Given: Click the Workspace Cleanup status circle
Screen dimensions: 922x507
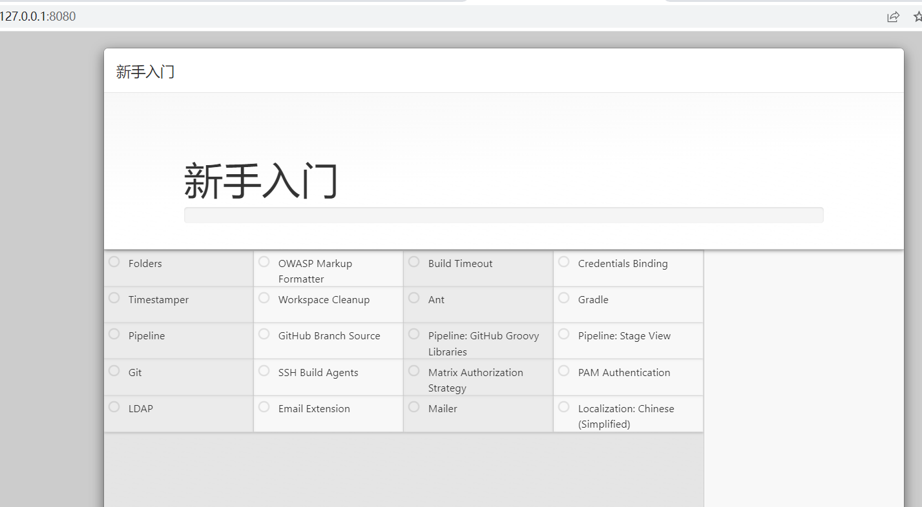Looking at the screenshot, I should [x=264, y=298].
